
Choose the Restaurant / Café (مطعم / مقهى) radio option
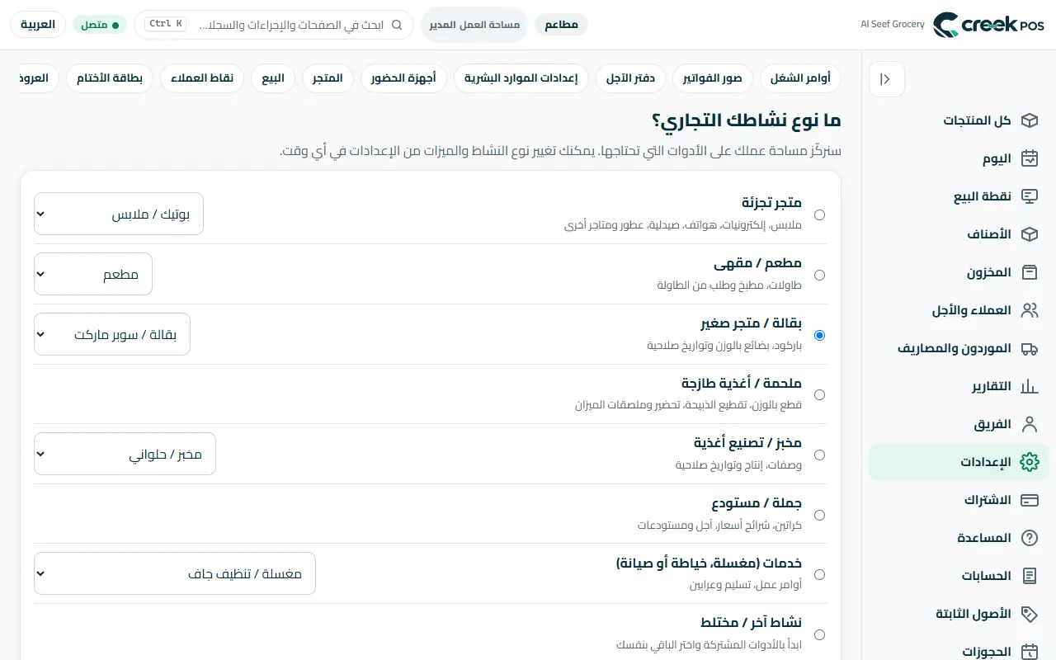[x=819, y=275]
